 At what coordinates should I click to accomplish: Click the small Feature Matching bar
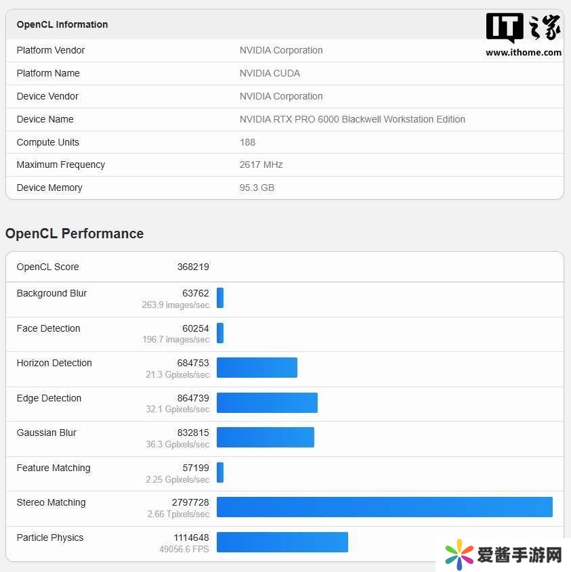pos(220,472)
